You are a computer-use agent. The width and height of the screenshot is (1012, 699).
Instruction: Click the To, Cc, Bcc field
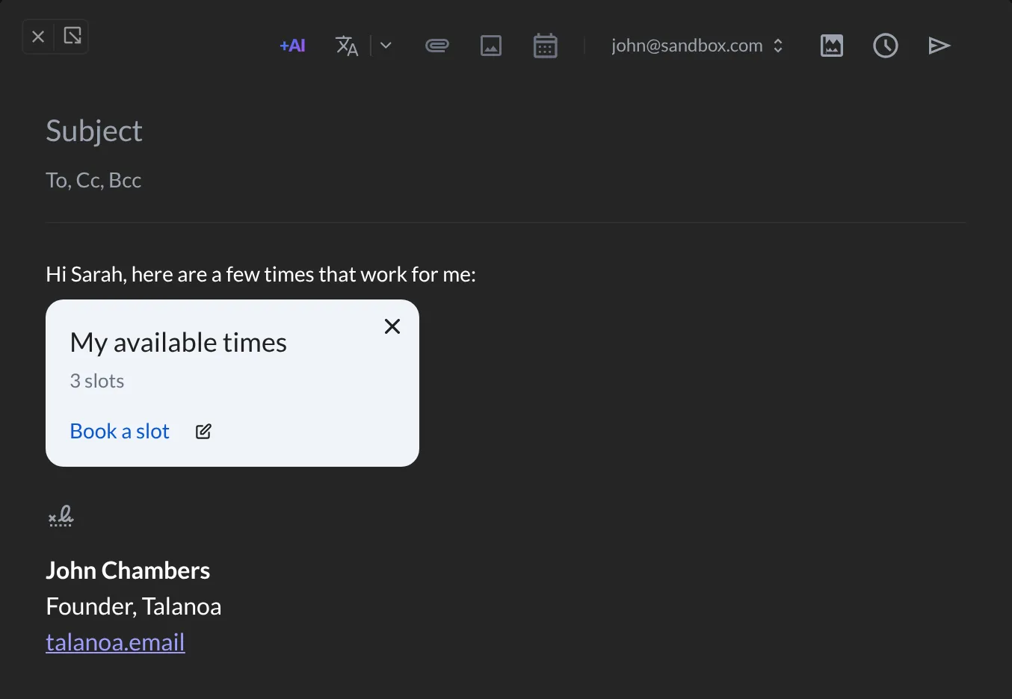point(505,180)
